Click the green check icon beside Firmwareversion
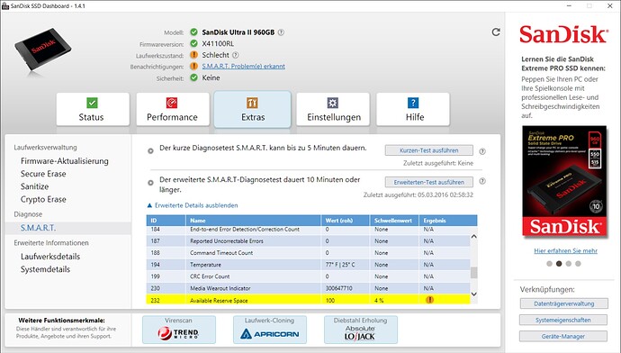Screen dimensions: 621x353 pos(193,43)
